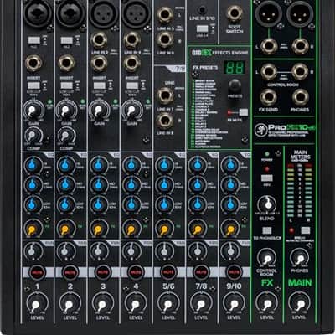Turn the channel 2 COMP knob

tap(66, 136)
